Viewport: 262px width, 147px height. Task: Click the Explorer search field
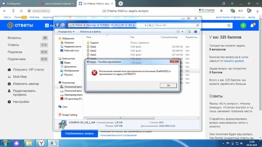[x=177, y=25]
